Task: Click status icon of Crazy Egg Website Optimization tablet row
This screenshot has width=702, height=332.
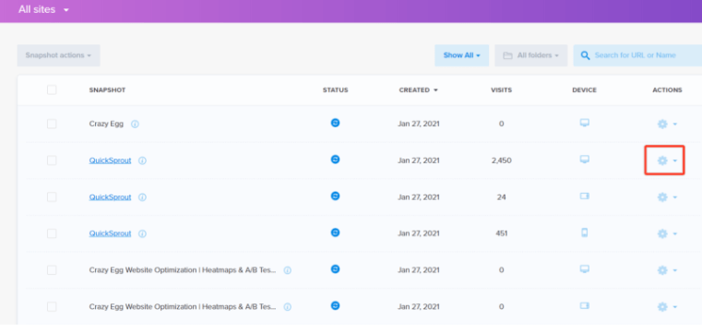Action: click(335, 305)
